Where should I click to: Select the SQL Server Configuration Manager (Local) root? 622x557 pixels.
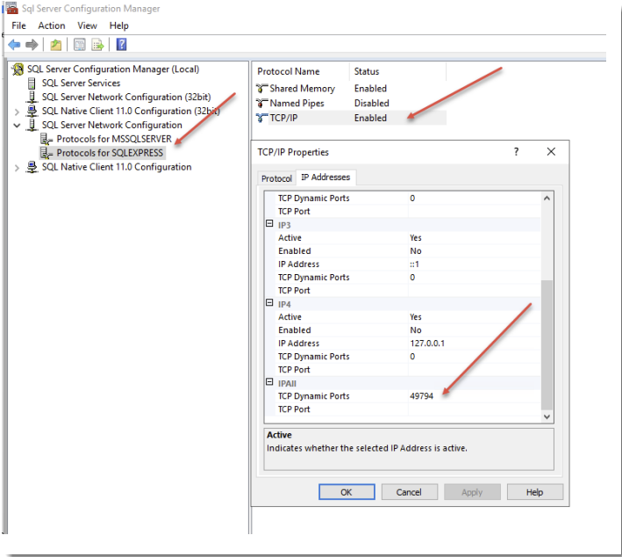tap(113, 69)
